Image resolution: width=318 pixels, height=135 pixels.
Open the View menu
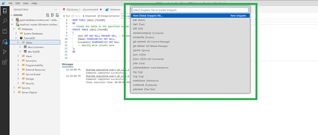pyautogui.click(x=26, y=3)
